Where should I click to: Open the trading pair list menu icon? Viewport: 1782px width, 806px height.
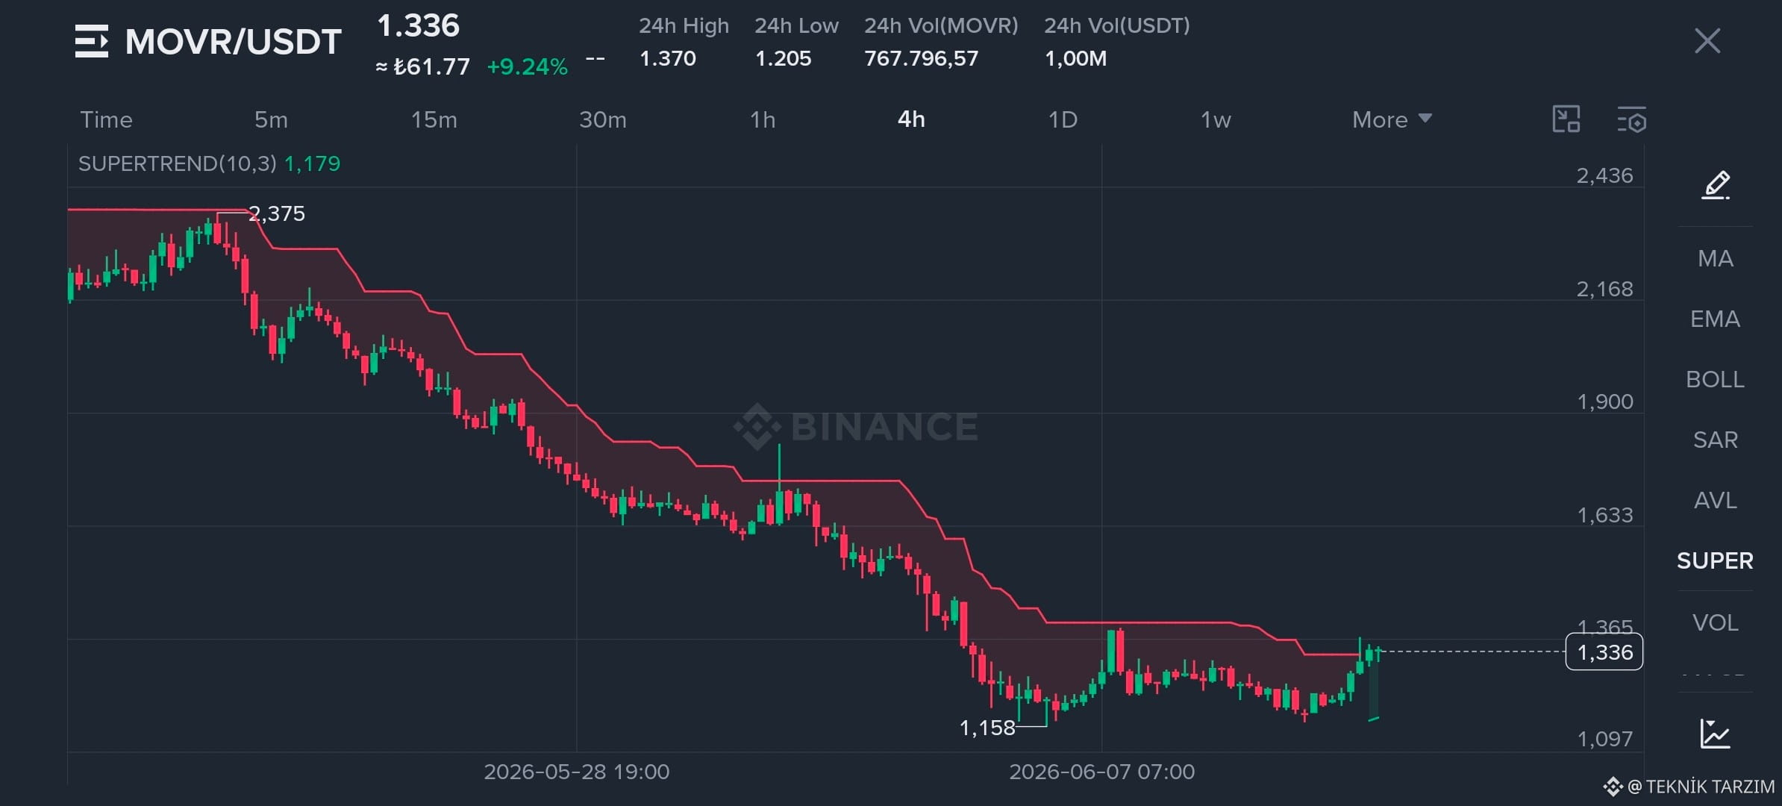[92, 41]
